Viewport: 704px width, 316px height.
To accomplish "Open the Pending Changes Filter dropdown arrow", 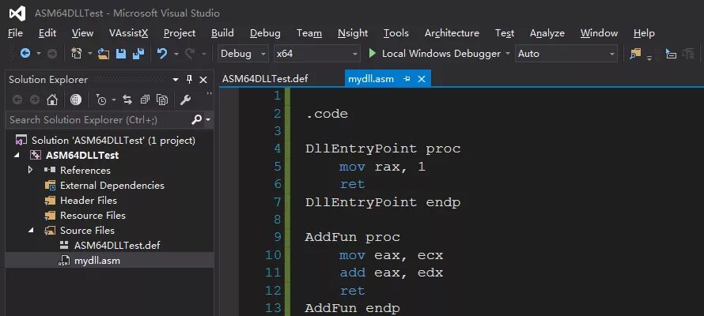I will (x=114, y=100).
